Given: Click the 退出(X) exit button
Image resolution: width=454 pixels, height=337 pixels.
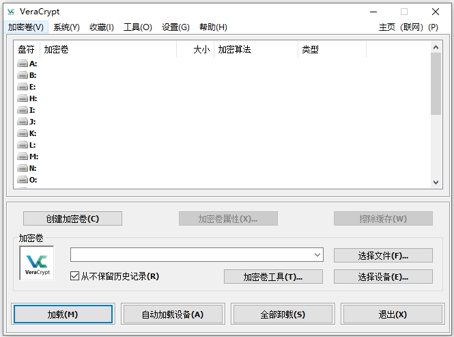Looking at the screenshot, I should [393, 314].
